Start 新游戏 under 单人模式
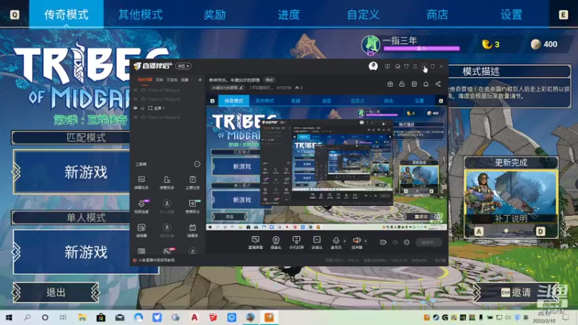 coord(86,252)
